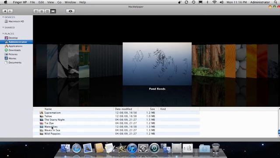Click the sync status menu bar icon
Viewport: 280px width, 158px height.
(186, 2)
